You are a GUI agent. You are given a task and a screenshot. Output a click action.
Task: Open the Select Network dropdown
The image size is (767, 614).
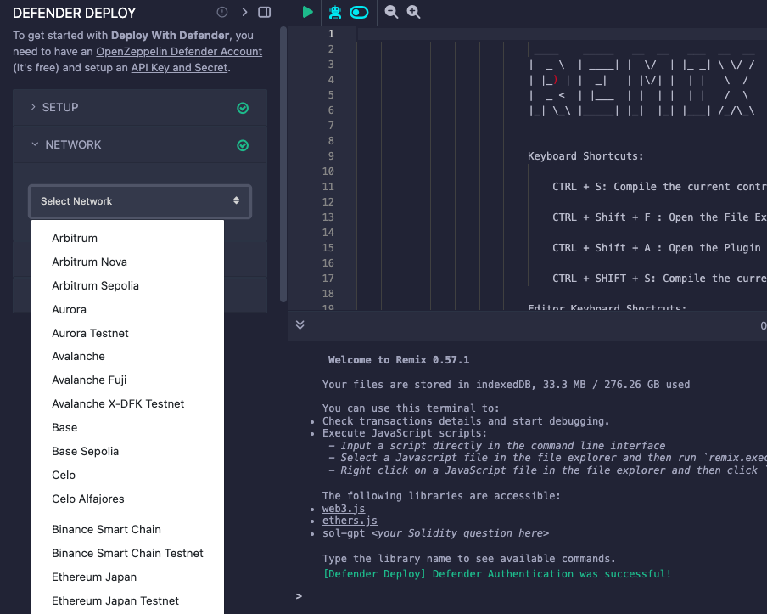tap(139, 201)
